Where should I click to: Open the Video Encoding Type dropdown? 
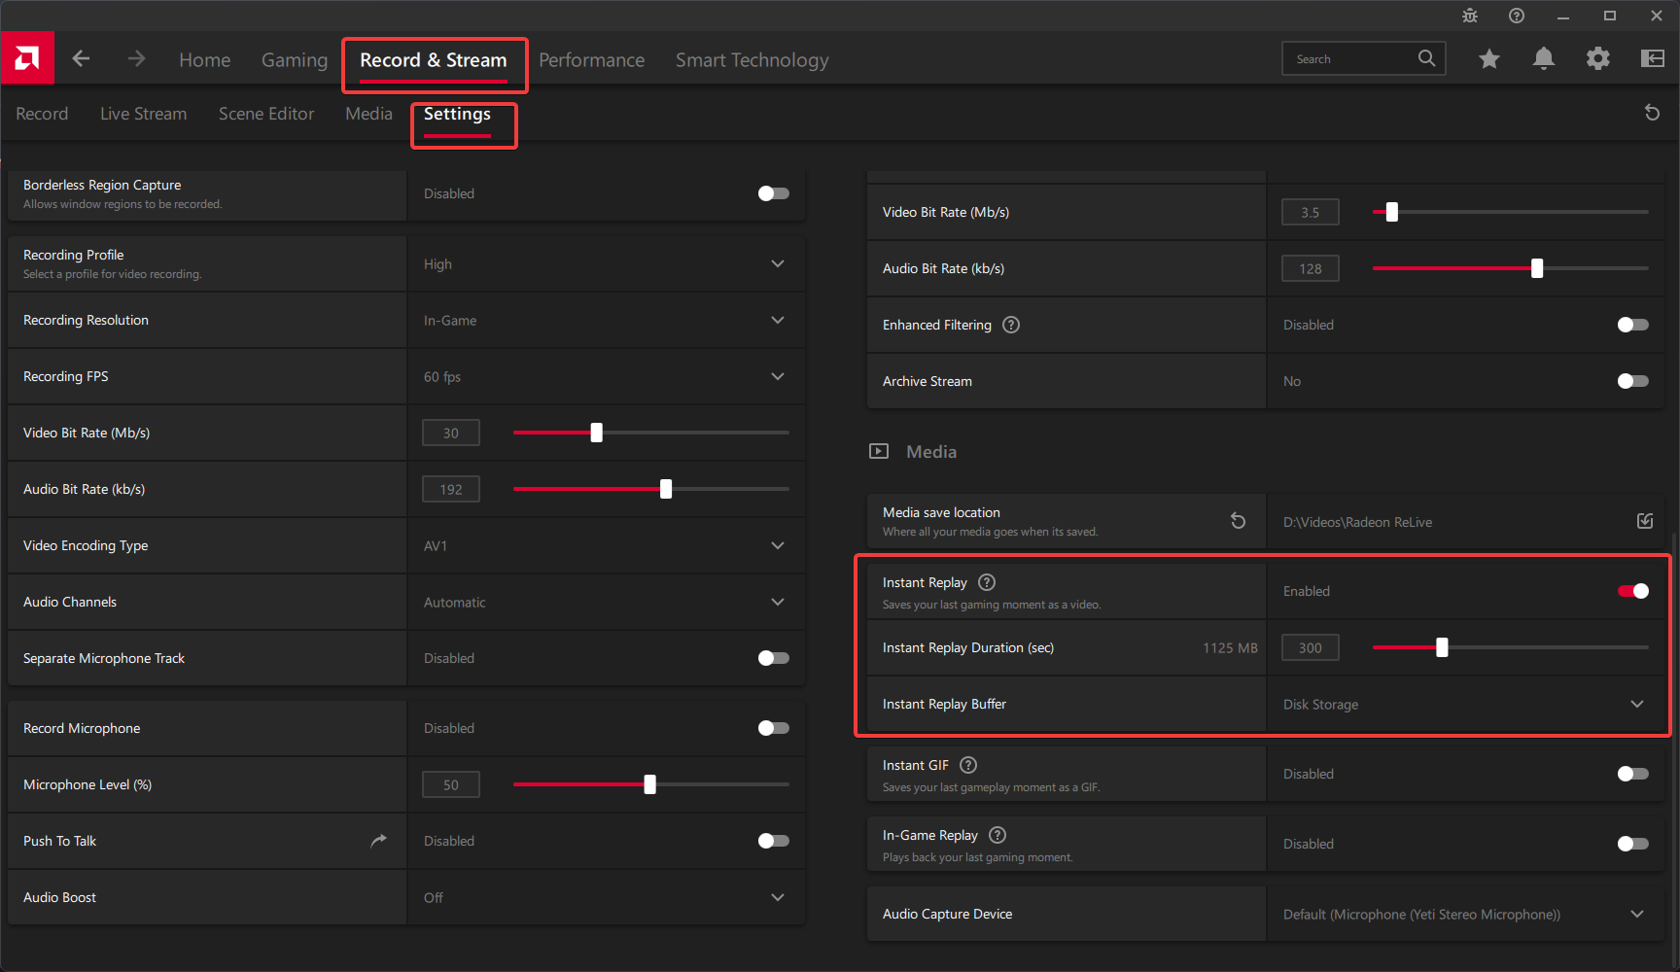(777, 546)
